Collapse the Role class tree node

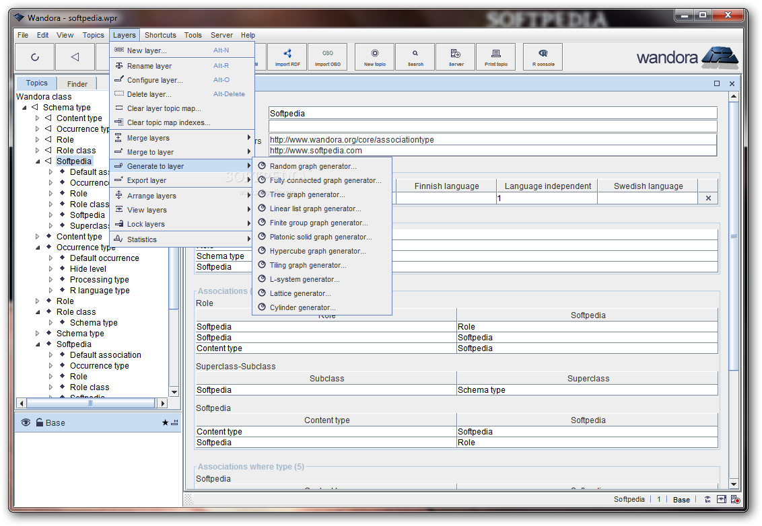[38, 312]
